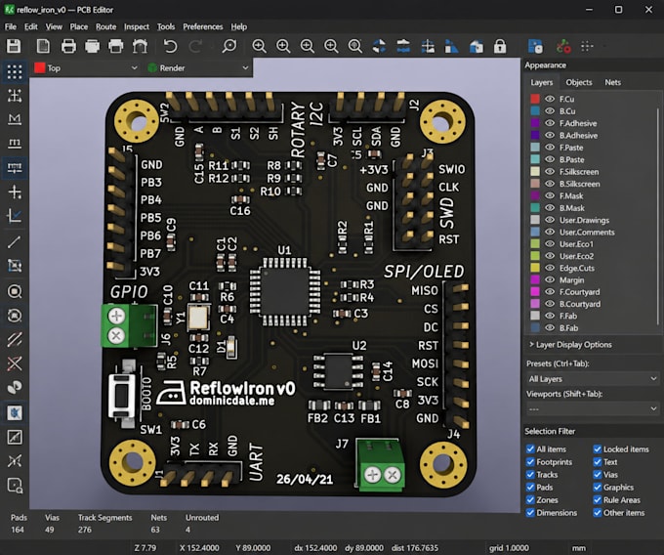The width and height of the screenshot is (664, 555).
Task: Open the Route menu
Action: pyautogui.click(x=105, y=26)
